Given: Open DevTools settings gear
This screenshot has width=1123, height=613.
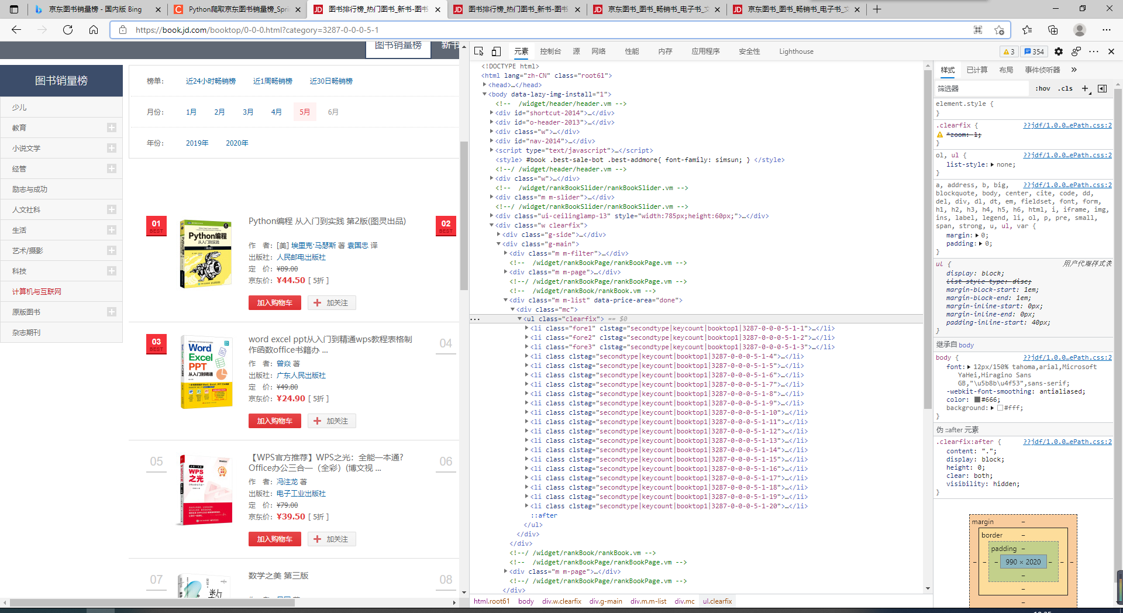Looking at the screenshot, I should click(x=1059, y=51).
